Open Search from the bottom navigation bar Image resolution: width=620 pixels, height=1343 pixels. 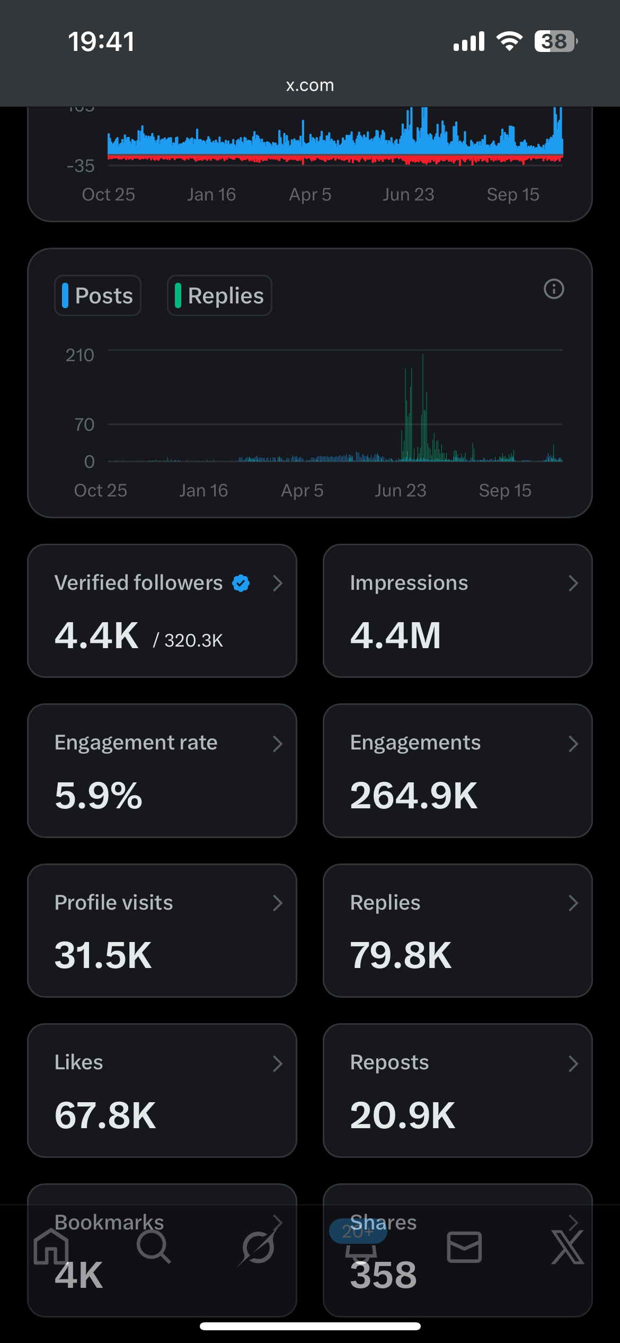coord(154,1248)
